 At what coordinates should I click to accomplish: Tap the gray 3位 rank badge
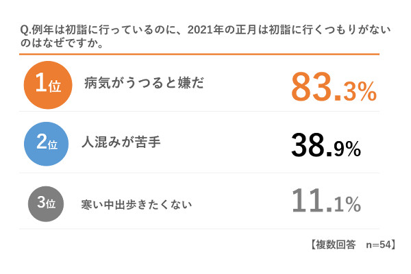(46, 203)
